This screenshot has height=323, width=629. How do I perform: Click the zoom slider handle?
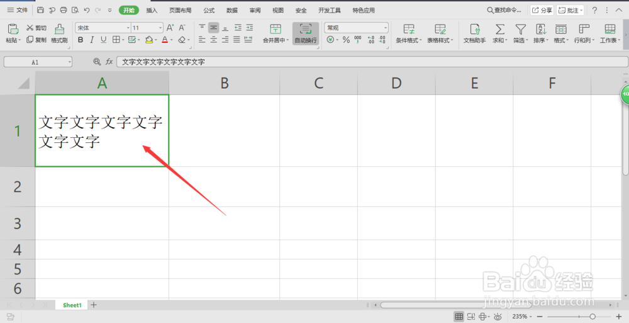click(592, 317)
